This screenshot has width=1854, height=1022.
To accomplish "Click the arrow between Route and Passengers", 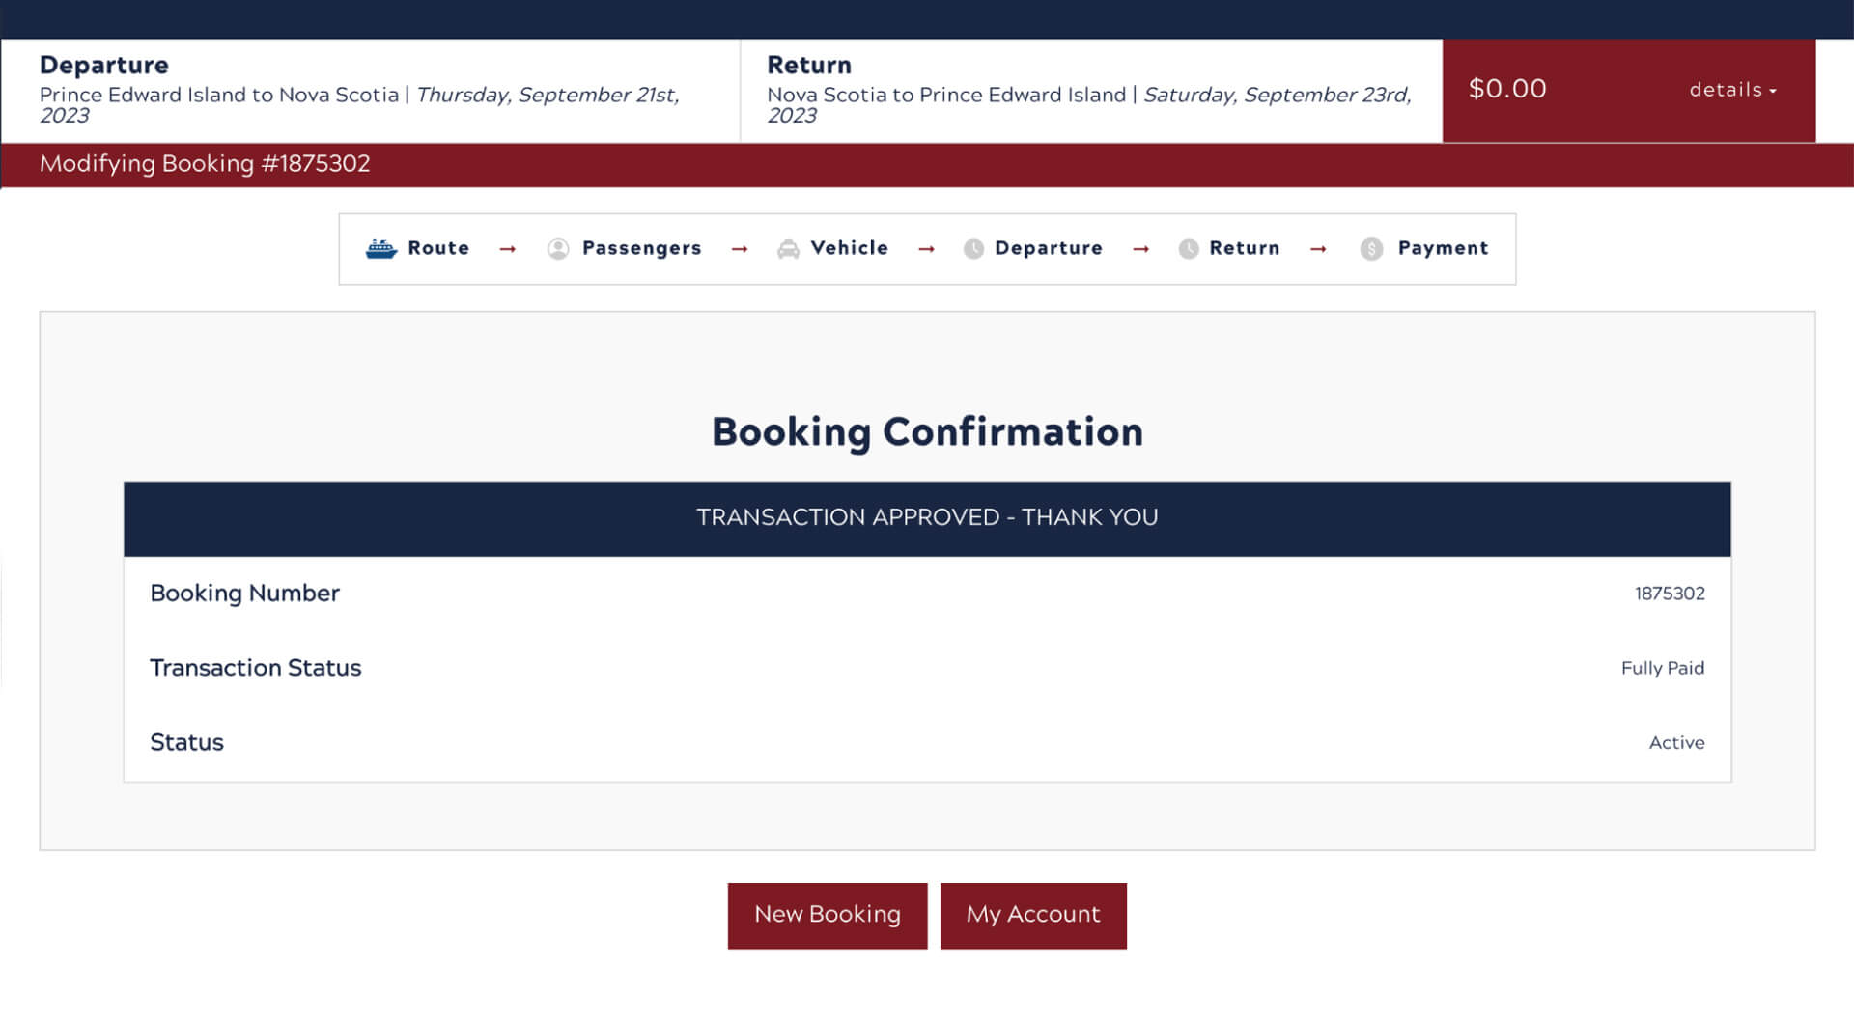I will tap(507, 248).
